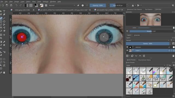Open the brush blending mode Normal dropdown
This screenshot has width=175, height=98.
click(62, 5)
